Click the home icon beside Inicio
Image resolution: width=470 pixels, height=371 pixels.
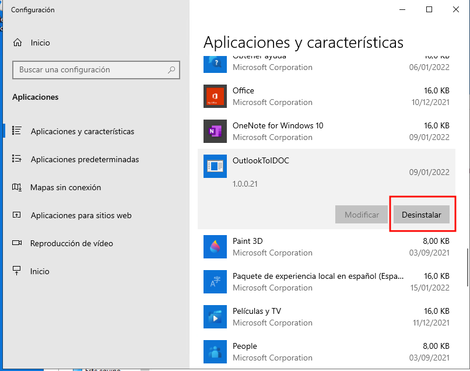(18, 43)
